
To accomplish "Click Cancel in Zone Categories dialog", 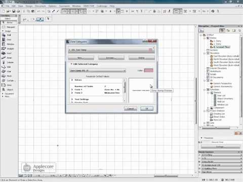I will click(131, 109).
